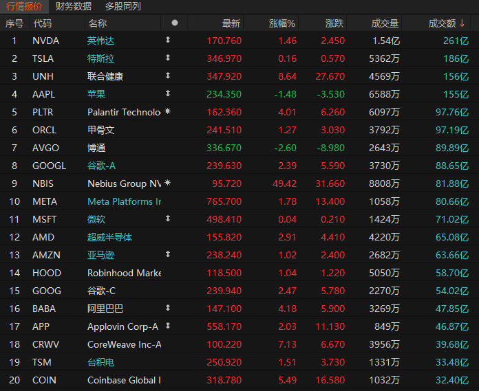Click CRWV change percent 7.13
This screenshot has height=391, width=479.
pyautogui.click(x=287, y=344)
